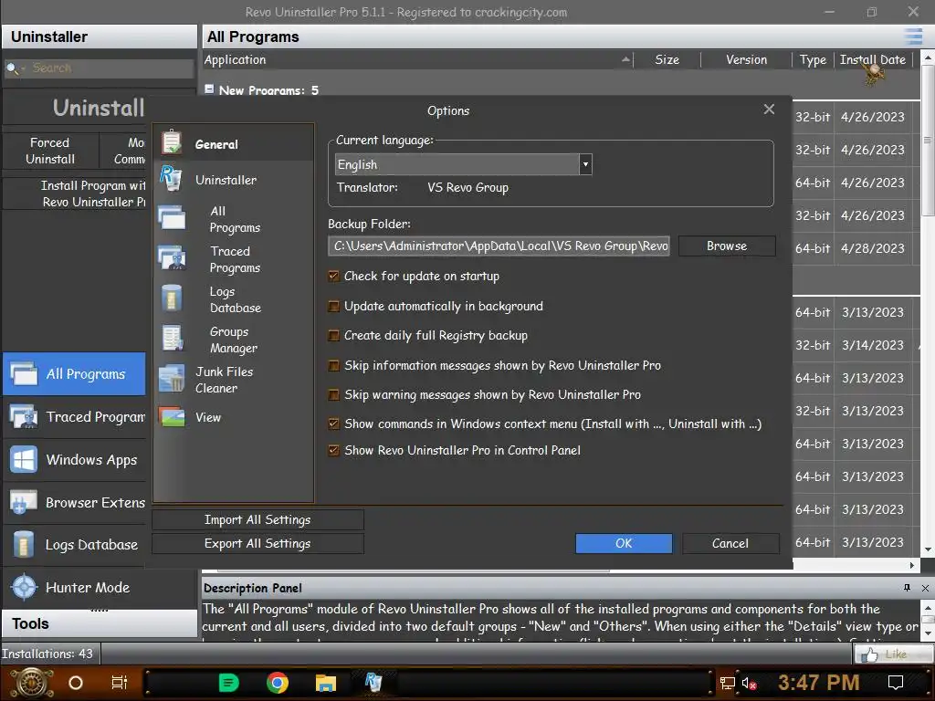The width and height of the screenshot is (935, 701).
Task: Uncheck Show Revo Uninstaller Pro in Control Panel
Action: (334, 451)
